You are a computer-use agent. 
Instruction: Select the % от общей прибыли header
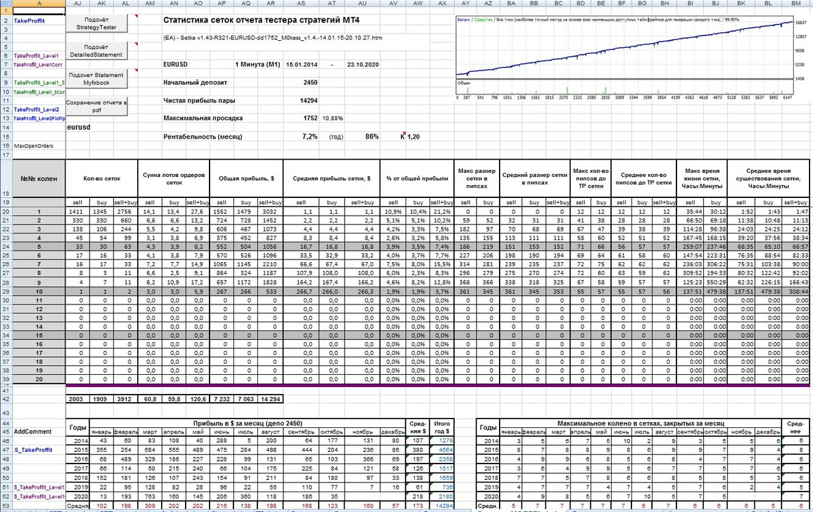pyautogui.click(x=417, y=178)
